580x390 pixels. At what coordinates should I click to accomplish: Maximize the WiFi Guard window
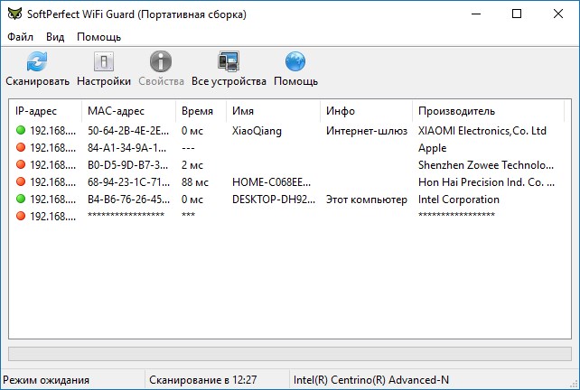(517, 14)
